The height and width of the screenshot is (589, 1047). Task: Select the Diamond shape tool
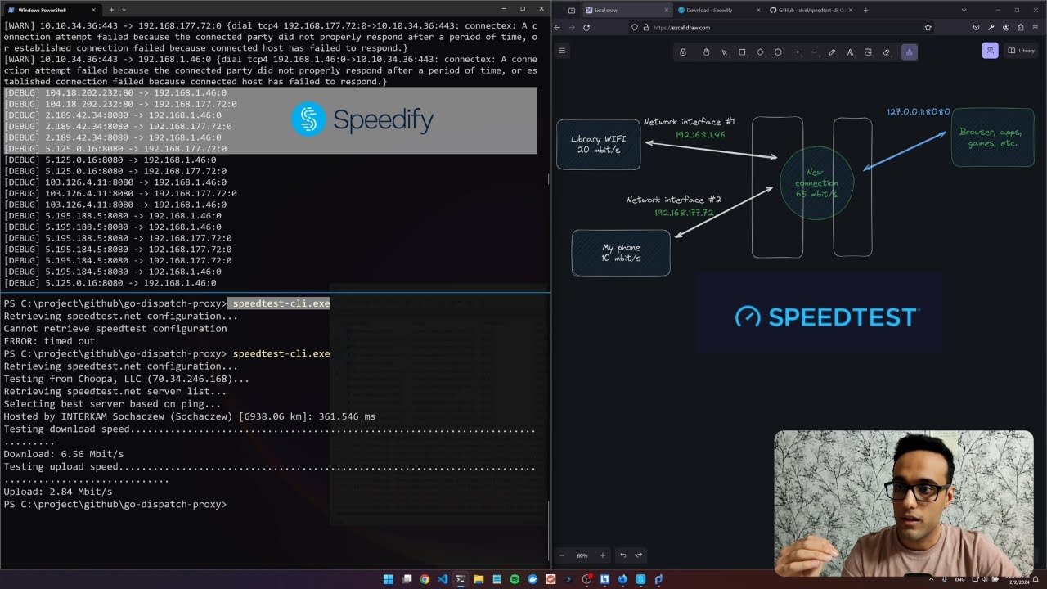tap(760, 52)
